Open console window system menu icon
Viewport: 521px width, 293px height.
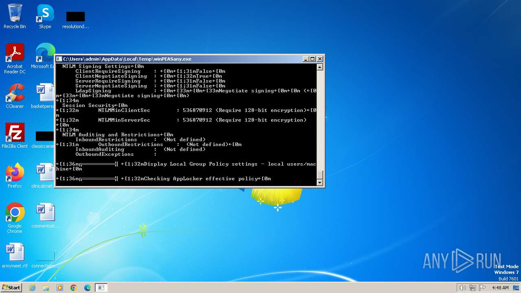click(x=59, y=59)
